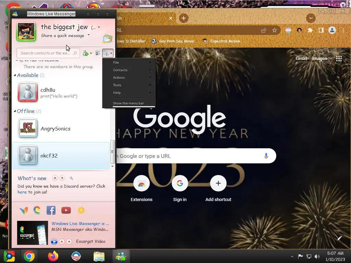
Task: Show next What's new item
Action: point(62,178)
